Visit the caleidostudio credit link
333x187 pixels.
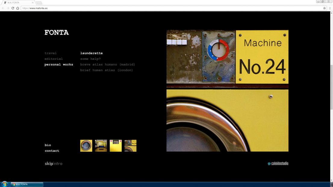pyautogui.click(x=278, y=164)
